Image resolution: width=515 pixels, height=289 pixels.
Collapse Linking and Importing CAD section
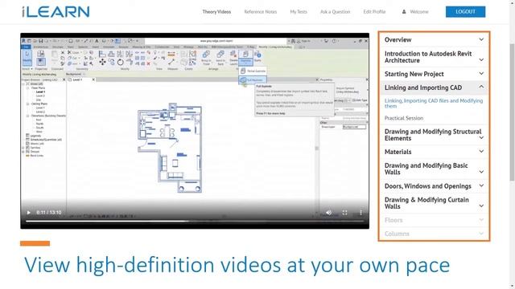[434, 88]
